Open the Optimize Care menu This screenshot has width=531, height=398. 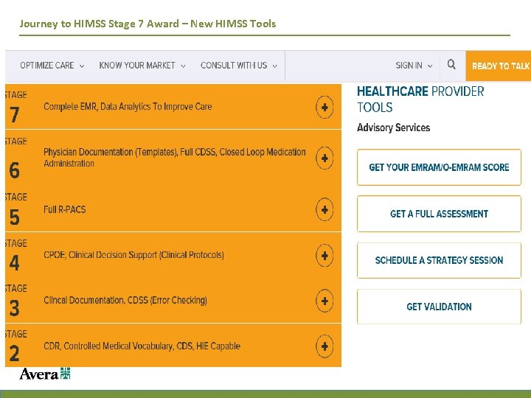(52, 66)
